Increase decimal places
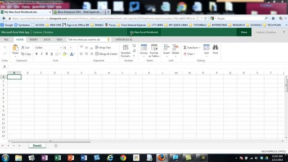The width and height of the screenshot is (288, 162). [134, 46]
